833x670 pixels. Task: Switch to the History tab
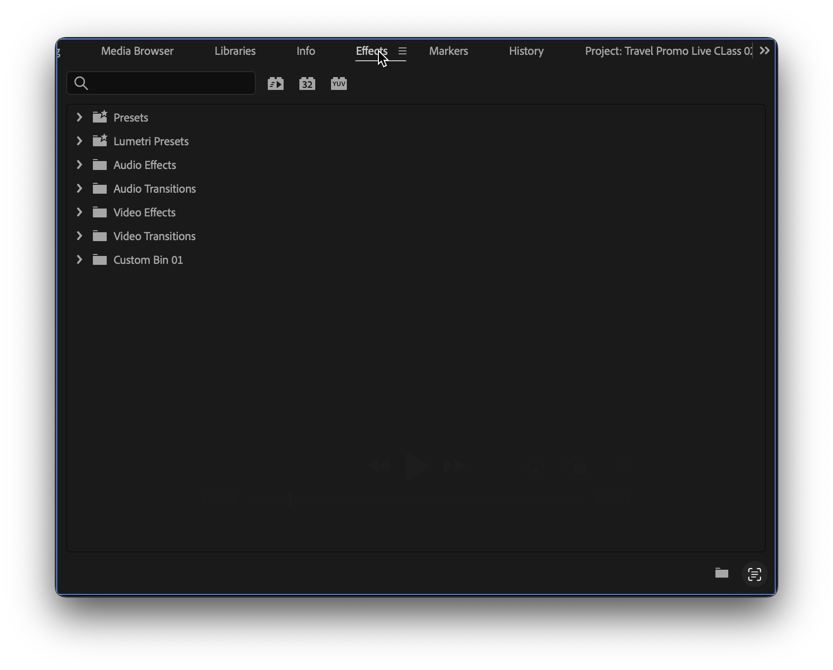pyautogui.click(x=526, y=51)
